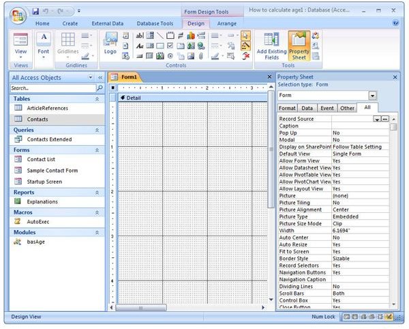409x329 pixels.
Task: Click Property Sheet vertical scrollbar thumb
Action: [393, 127]
